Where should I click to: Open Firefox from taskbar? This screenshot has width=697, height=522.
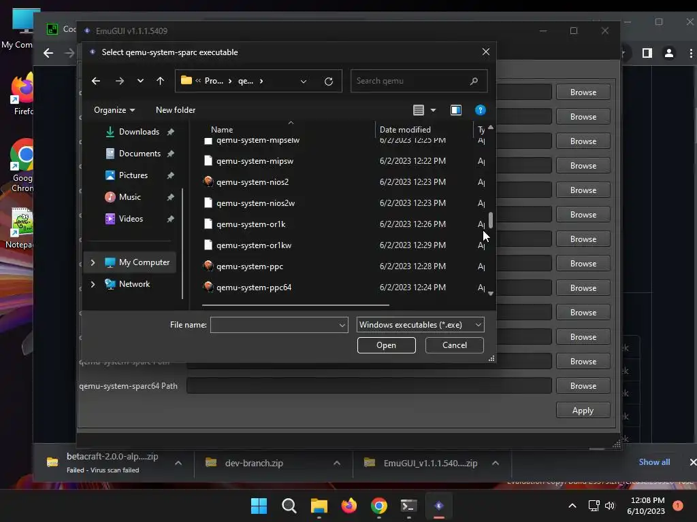[x=349, y=506]
